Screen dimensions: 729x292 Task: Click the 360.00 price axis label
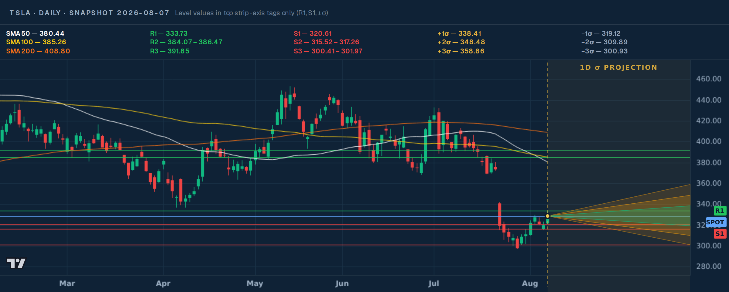pyautogui.click(x=709, y=183)
